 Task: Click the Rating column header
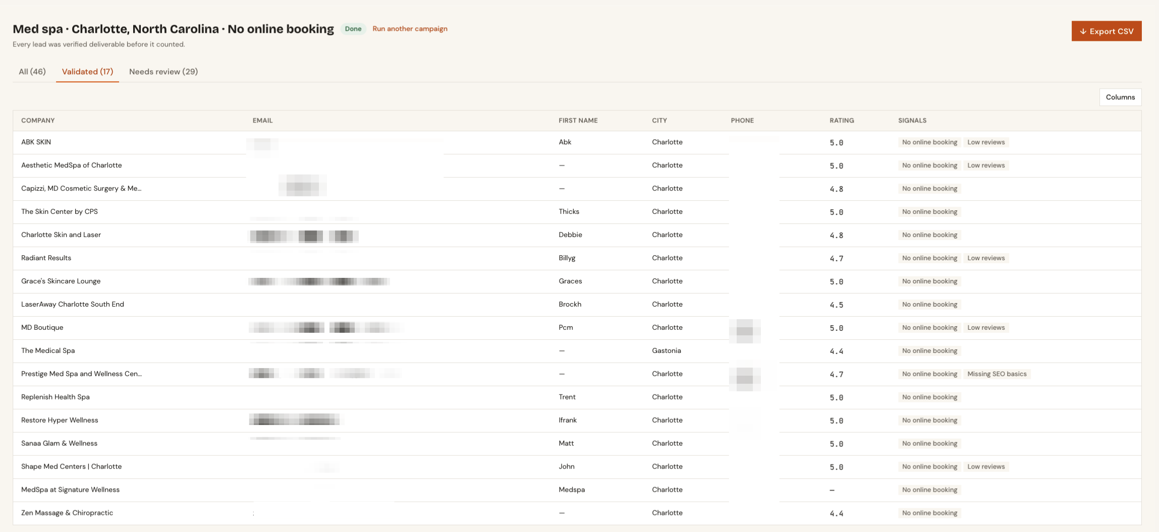click(x=842, y=121)
